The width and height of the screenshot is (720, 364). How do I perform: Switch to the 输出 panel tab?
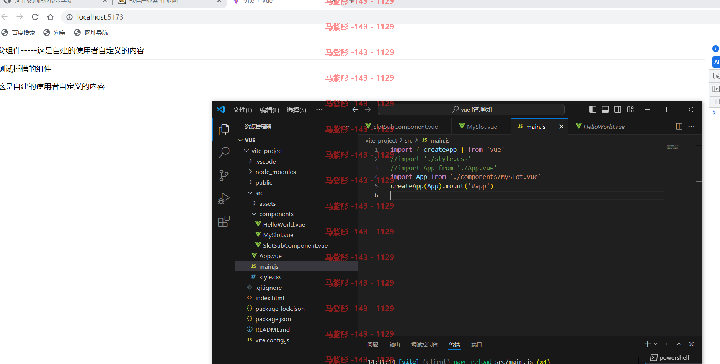395,344
